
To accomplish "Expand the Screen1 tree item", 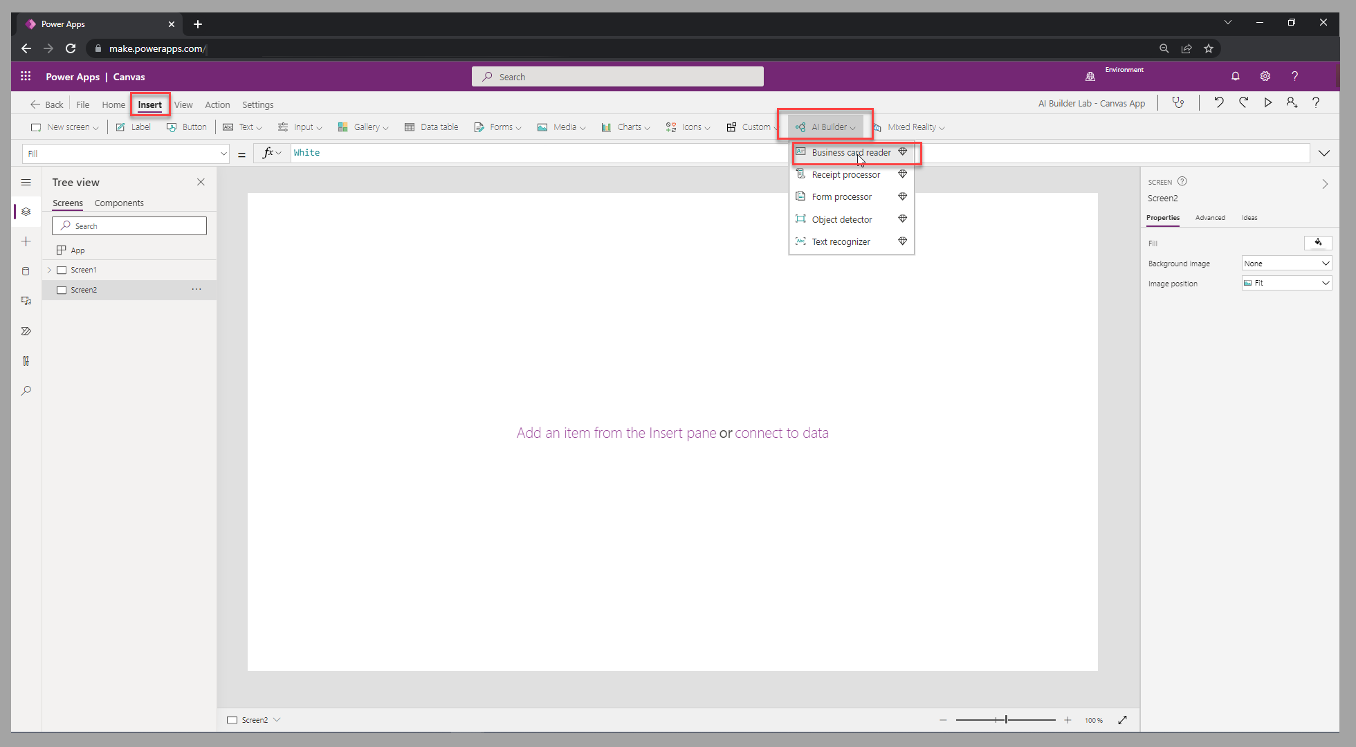I will [48, 270].
